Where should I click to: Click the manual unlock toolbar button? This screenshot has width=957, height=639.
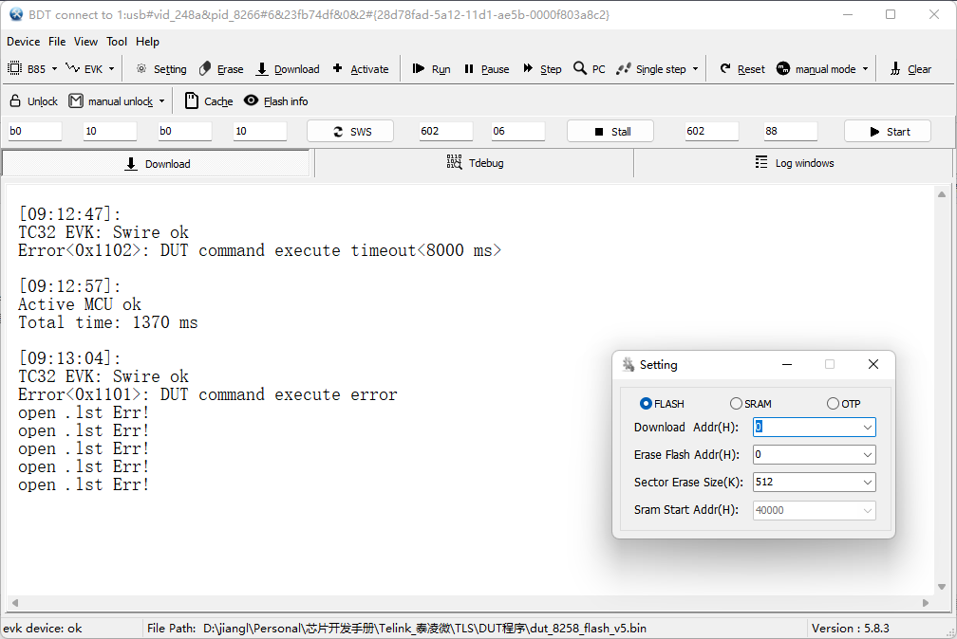tap(110, 101)
